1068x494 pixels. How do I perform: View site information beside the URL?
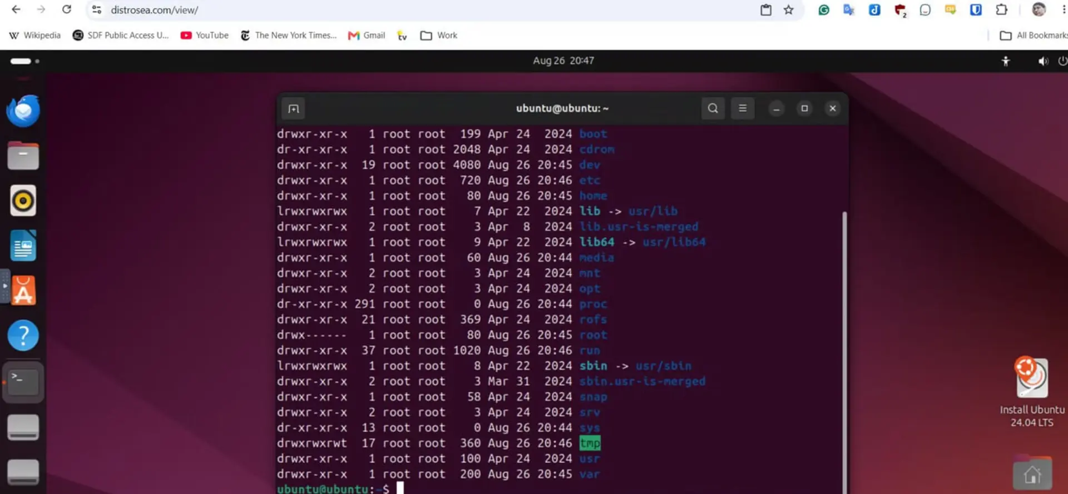click(x=97, y=9)
